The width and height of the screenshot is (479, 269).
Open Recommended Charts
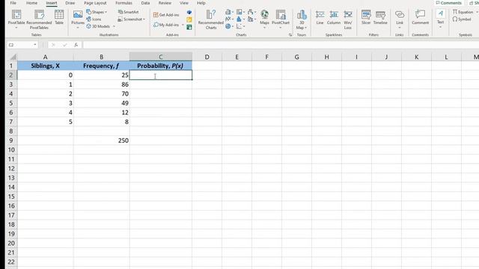point(211,19)
